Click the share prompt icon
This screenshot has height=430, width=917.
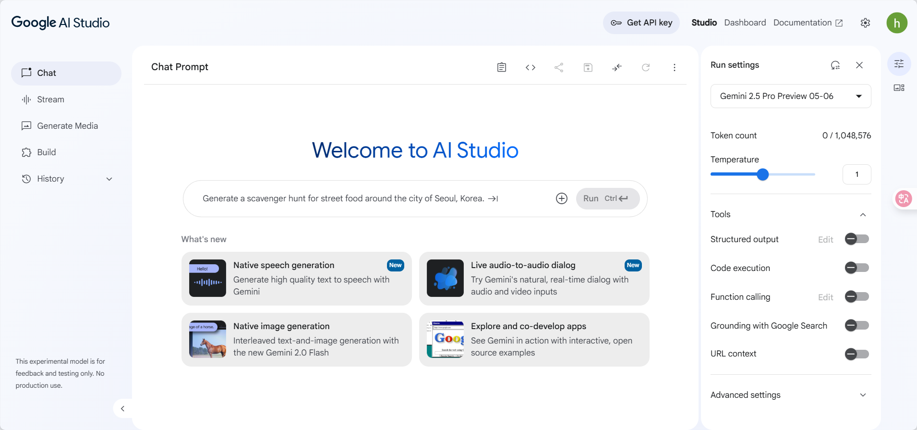pos(559,67)
